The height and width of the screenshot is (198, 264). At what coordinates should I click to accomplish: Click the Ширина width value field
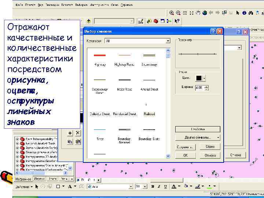point(200,88)
